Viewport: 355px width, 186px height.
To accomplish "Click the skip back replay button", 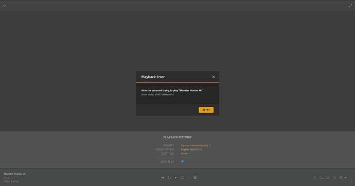I will click(x=169, y=178).
